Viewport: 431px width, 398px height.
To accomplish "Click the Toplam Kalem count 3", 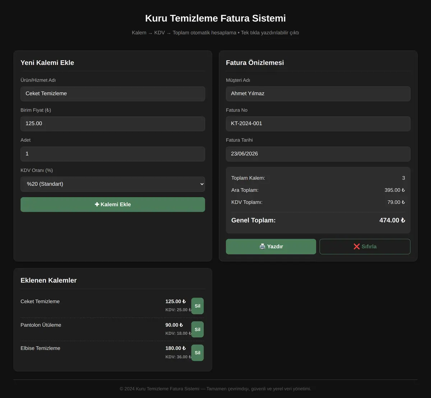I will (404, 178).
